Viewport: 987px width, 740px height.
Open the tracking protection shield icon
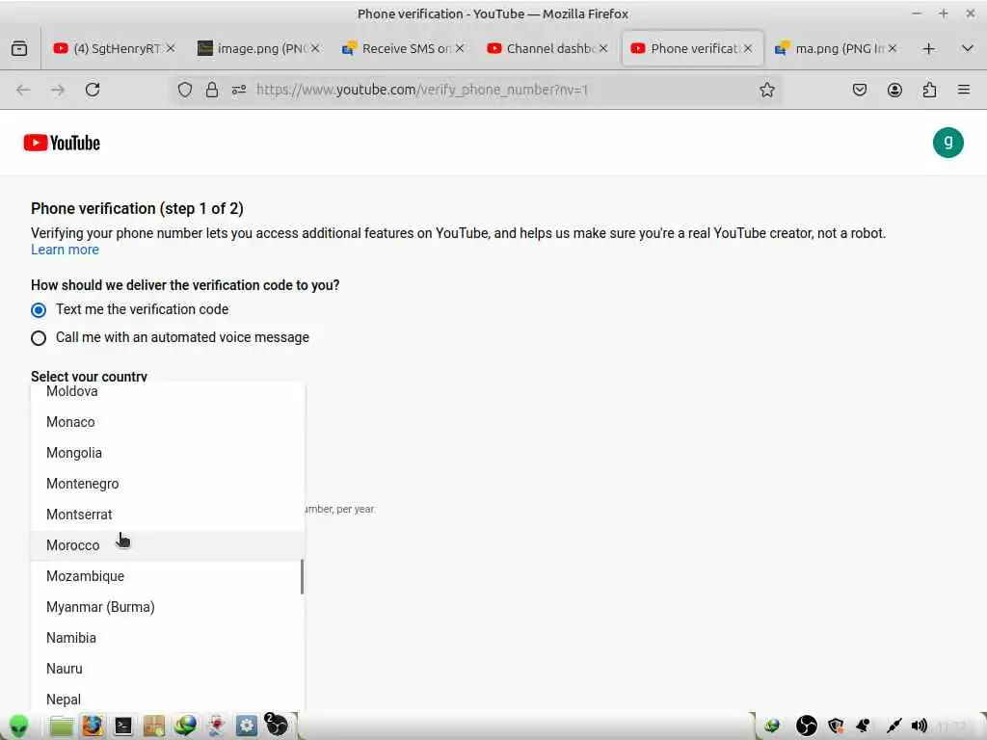tap(184, 90)
